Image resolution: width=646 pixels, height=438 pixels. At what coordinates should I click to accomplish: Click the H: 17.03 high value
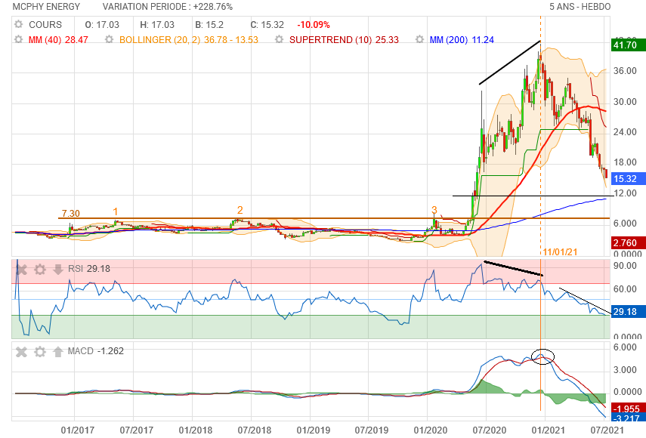(x=157, y=25)
